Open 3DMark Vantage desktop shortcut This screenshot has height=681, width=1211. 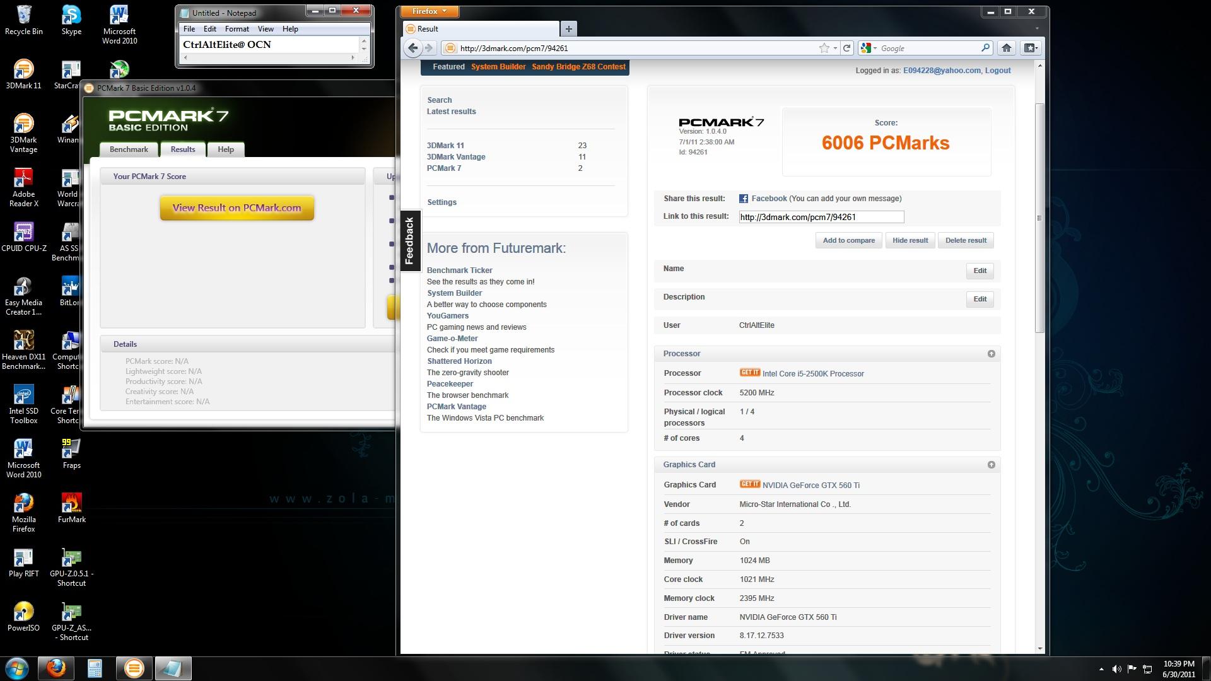(x=23, y=133)
